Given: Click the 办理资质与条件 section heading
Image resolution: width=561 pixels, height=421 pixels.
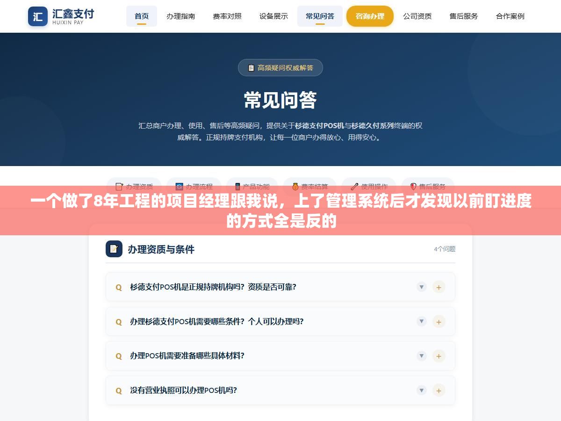Looking at the screenshot, I should pyautogui.click(x=161, y=249).
